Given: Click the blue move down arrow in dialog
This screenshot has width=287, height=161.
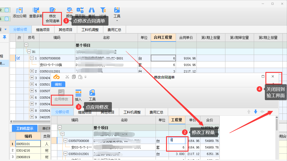Looking at the screenshot, I should pyautogui.click(x=256, y=112).
